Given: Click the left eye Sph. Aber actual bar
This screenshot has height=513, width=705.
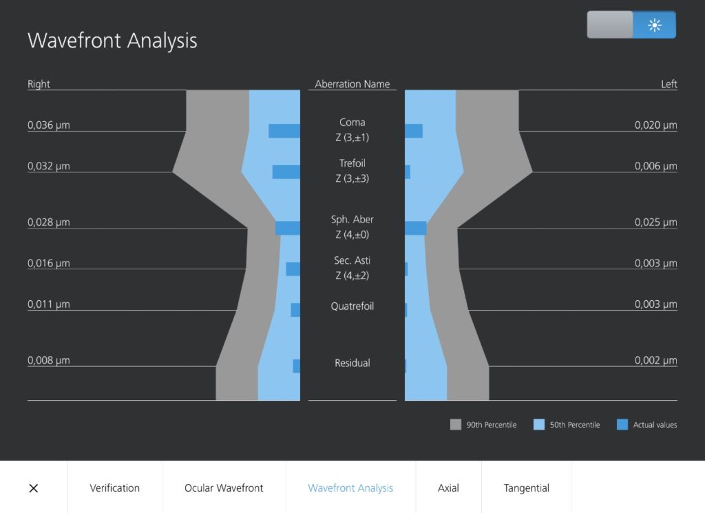Looking at the screenshot, I should pyautogui.click(x=415, y=228).
